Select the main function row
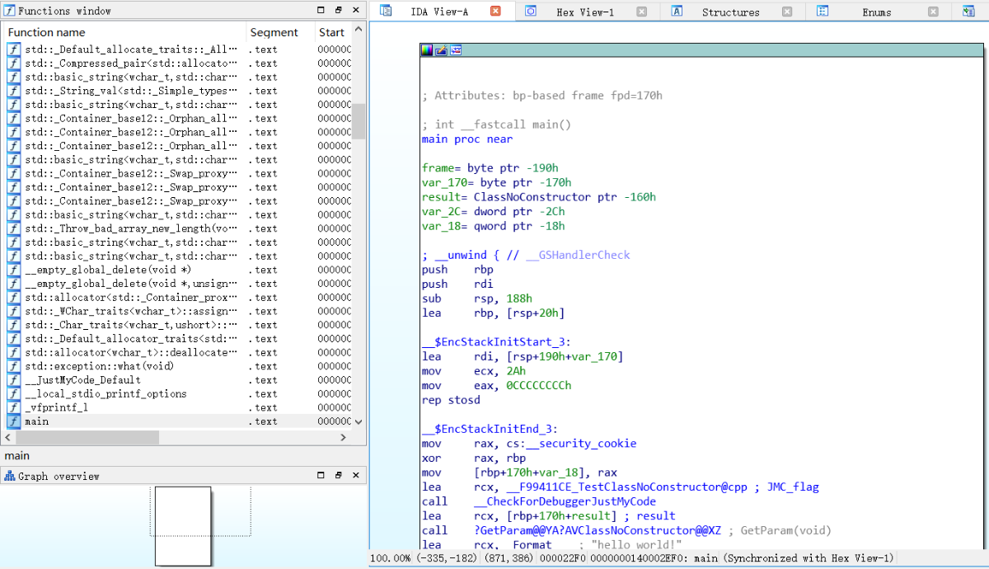This screenshot has height=569, width=989. pyautogui.click(x=177, y=421)
